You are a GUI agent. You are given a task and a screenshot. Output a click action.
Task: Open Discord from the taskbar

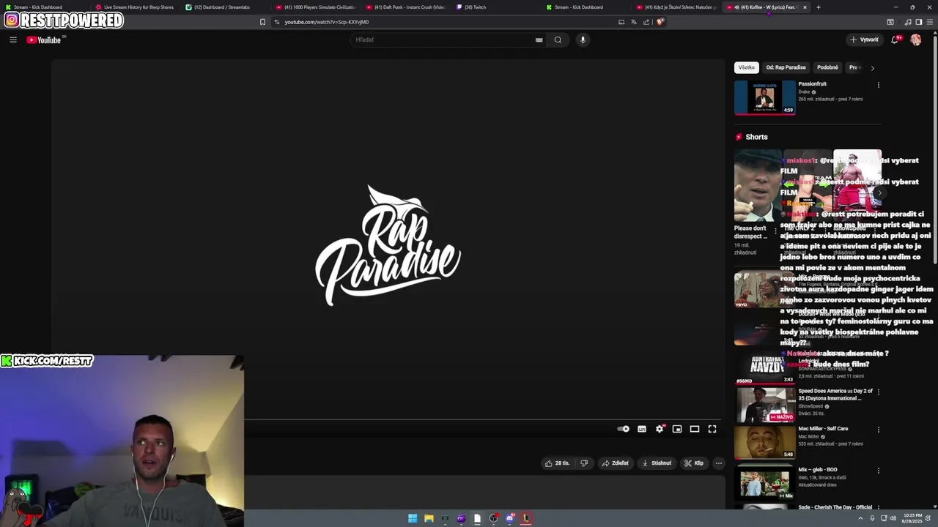click(x=509, y=518)
